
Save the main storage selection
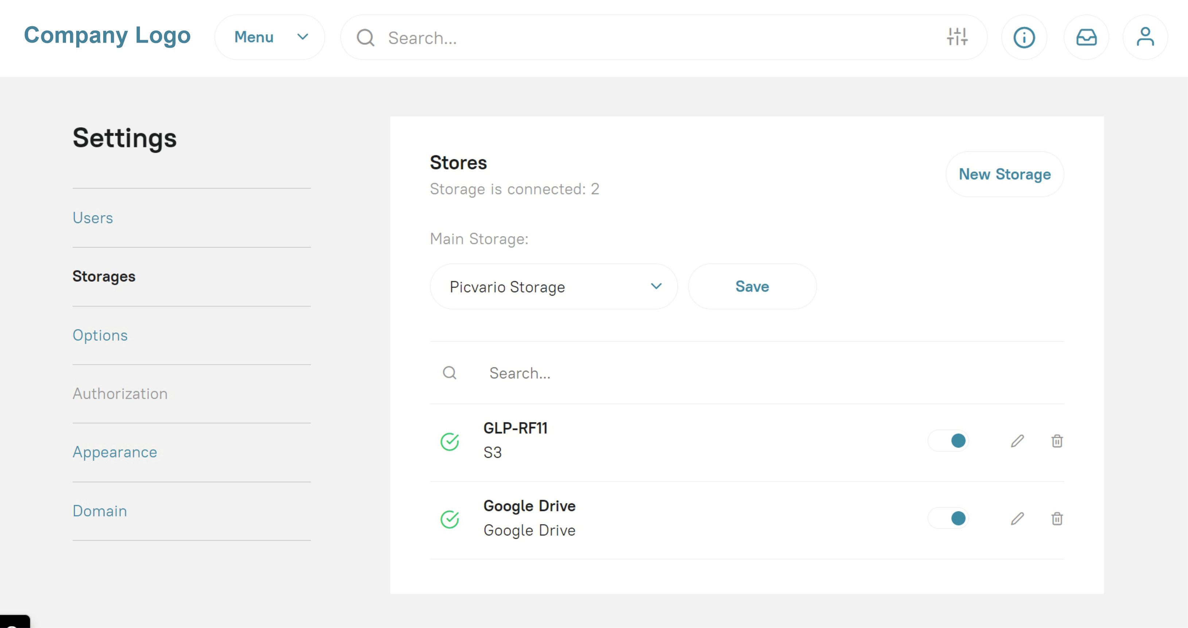752,287
